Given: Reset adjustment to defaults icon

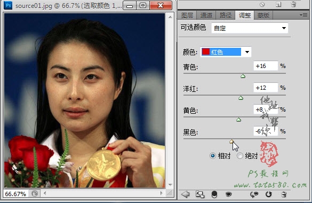Looking at the screenshot, I should (269, 194).
